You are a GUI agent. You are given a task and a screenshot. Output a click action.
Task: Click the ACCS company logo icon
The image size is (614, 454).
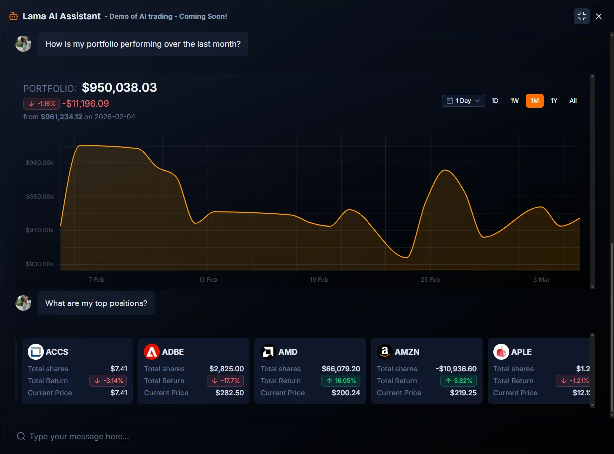[x=36, y=352]
